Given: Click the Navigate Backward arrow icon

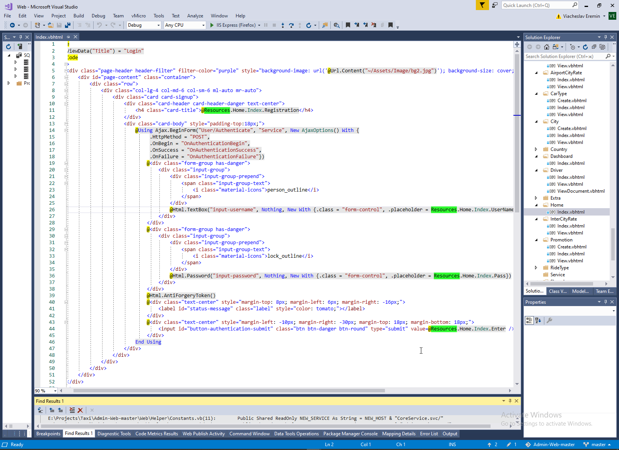Looking at the screenshot, I should click(12, 25).
